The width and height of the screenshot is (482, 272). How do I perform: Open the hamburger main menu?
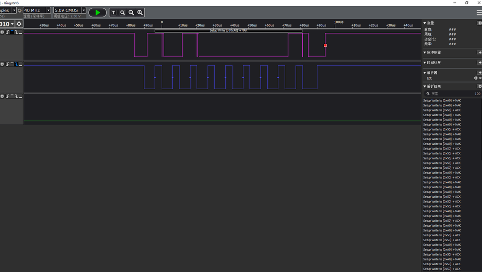[479, 13]
